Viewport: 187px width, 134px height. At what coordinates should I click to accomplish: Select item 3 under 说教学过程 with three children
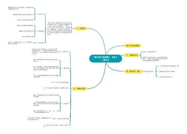(65, 104)
